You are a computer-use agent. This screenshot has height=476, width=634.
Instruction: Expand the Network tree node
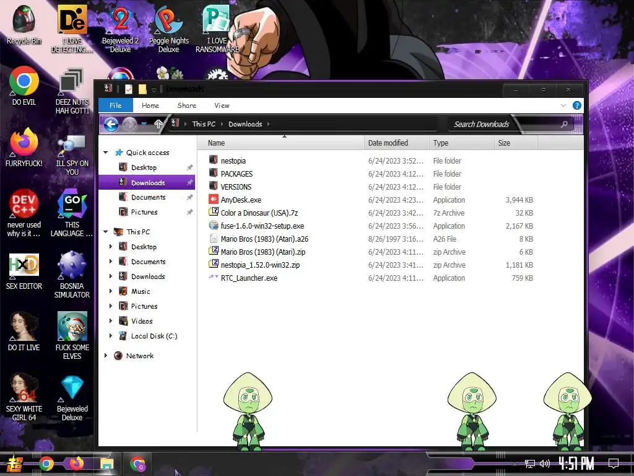click(105, 355)
